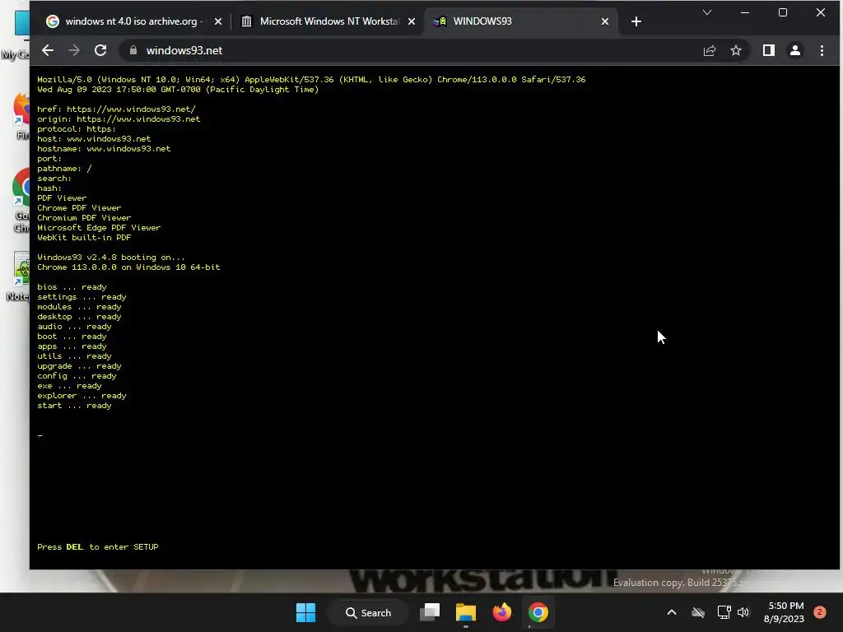This screenshot has height=632, width=843.
Task: Open the Windows Start menu
Action: point(306,612)
